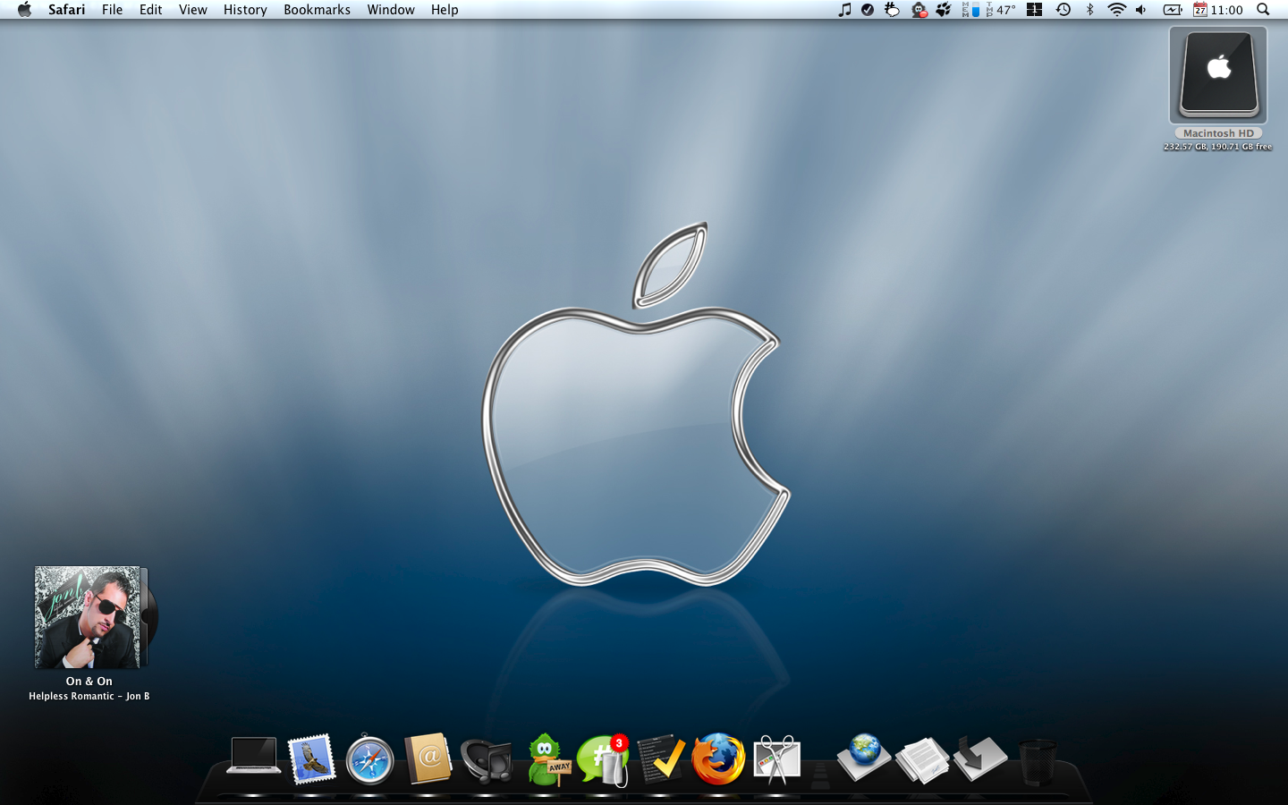Select the Macintosh HD drive icon
The width and height of the screenshot is (1288, 805).
click(x=1218, y=76)
